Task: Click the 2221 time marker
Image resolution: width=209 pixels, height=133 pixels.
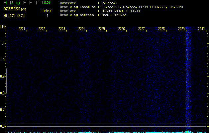Action: [x=22, y=29]
